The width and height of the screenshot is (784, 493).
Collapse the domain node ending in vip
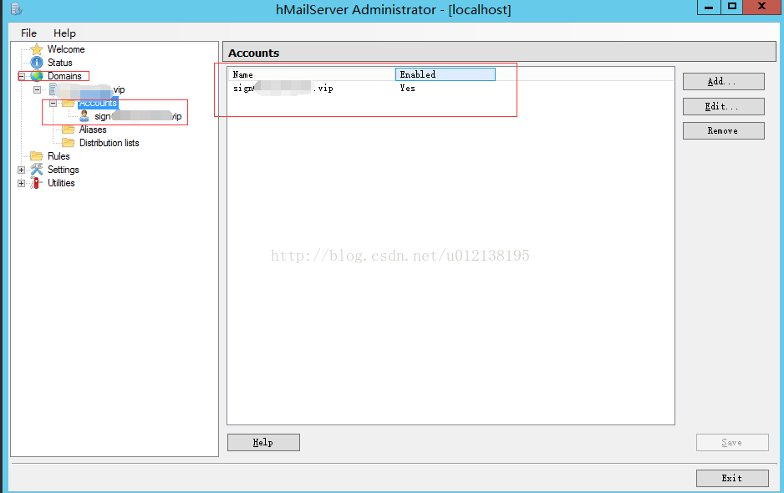[x=37, y=89]
